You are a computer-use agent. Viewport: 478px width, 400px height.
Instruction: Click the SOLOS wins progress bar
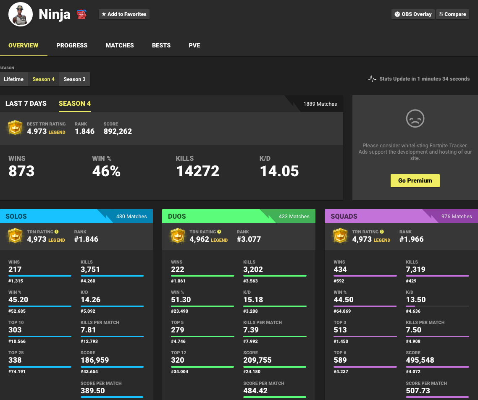coord(39,276)
